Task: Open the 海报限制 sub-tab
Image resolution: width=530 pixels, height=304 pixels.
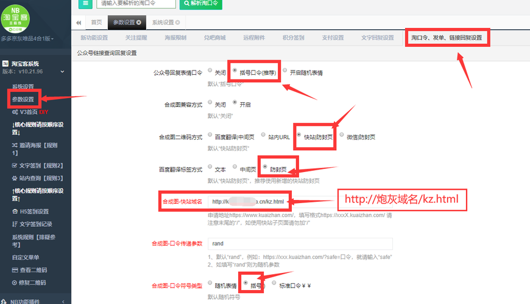Action: pyautogui.click(x=175, y=38)
